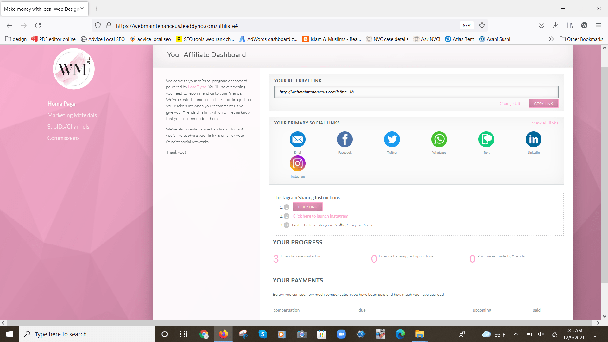Open Other Bookmarks folder

coord(581,39)
